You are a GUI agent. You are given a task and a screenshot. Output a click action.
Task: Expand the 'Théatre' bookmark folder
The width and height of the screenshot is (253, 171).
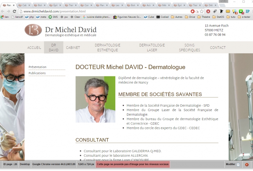pos(204,17)
